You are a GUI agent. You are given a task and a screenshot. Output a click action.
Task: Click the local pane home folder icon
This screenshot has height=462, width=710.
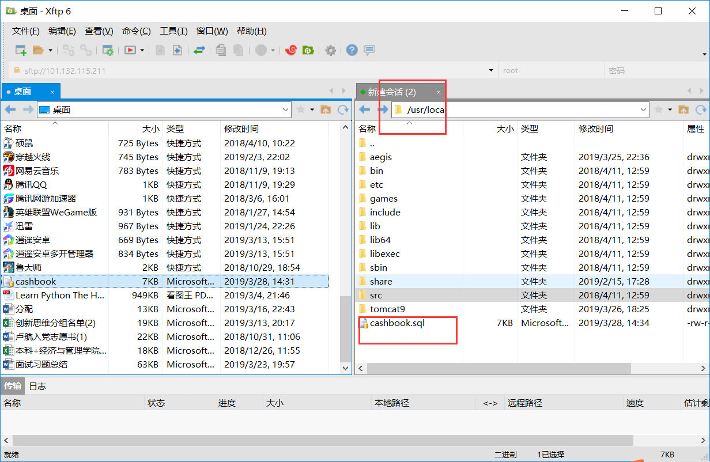click(326, 109)
